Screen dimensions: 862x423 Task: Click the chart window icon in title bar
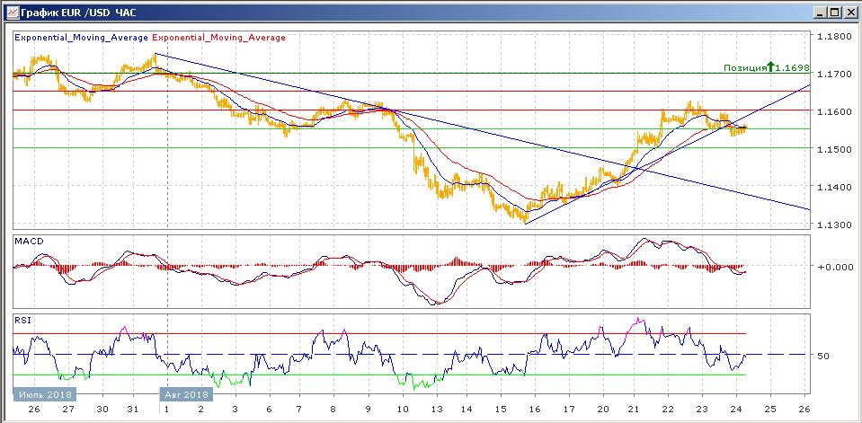pos(12,11)
